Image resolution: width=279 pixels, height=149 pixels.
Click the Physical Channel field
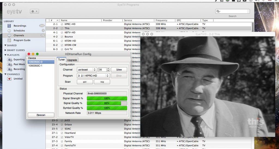coord(107,94)
